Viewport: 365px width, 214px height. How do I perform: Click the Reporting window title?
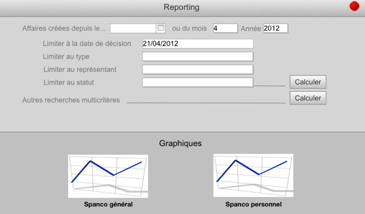coord(181,7)
